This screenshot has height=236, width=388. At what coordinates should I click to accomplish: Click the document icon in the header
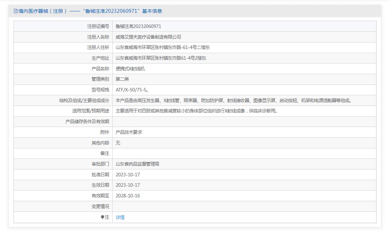pos(16,11)
